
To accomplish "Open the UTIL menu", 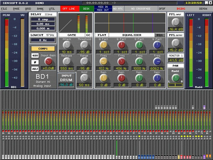I will [52, 9].
